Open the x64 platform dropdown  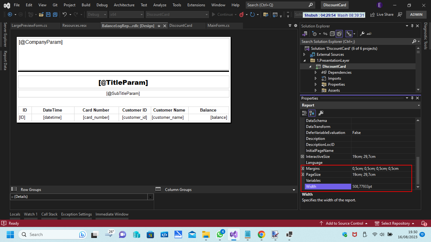[141, 14]
